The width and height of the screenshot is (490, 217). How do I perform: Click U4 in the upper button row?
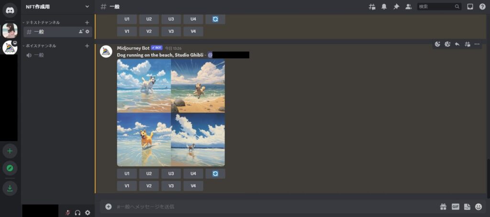[x=193, y=19]
